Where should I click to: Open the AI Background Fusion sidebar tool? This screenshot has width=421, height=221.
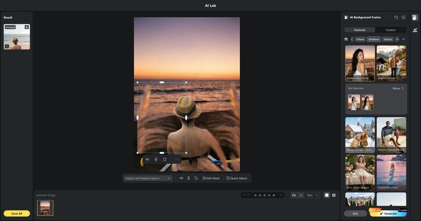(415, 18)
